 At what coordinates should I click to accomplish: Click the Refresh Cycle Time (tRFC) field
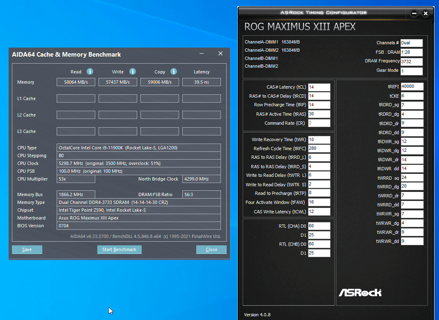[x=319, y=149]
